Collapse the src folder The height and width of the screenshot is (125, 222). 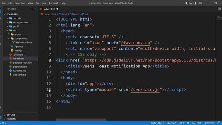point(15,30)
